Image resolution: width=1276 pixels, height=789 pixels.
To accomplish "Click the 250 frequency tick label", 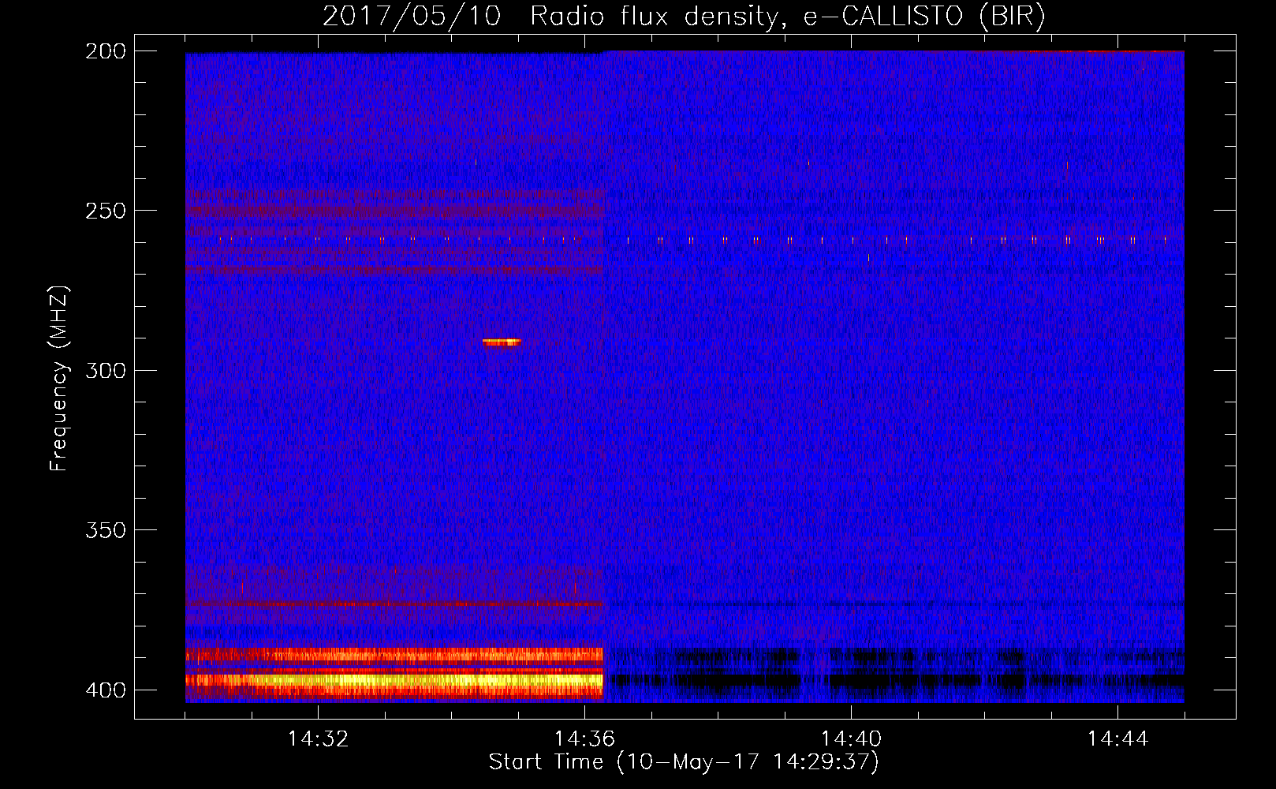I will pyautogui.click(x=106, y=211).
